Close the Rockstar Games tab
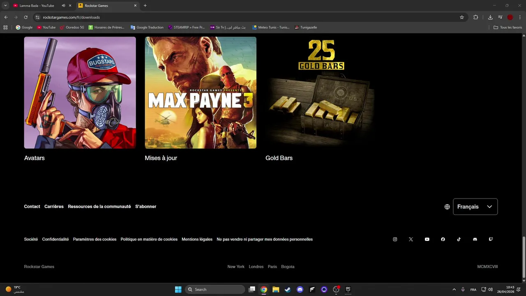The image size is (526, 296). click(135, 6)
